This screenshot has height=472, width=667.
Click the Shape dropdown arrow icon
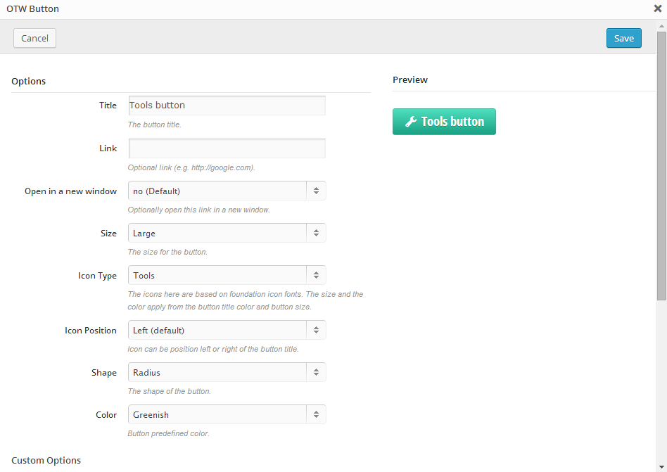click(x=316, y=372)
